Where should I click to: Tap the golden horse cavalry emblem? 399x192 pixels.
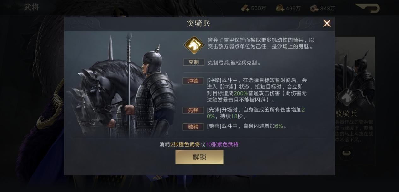tap(194, 44)
